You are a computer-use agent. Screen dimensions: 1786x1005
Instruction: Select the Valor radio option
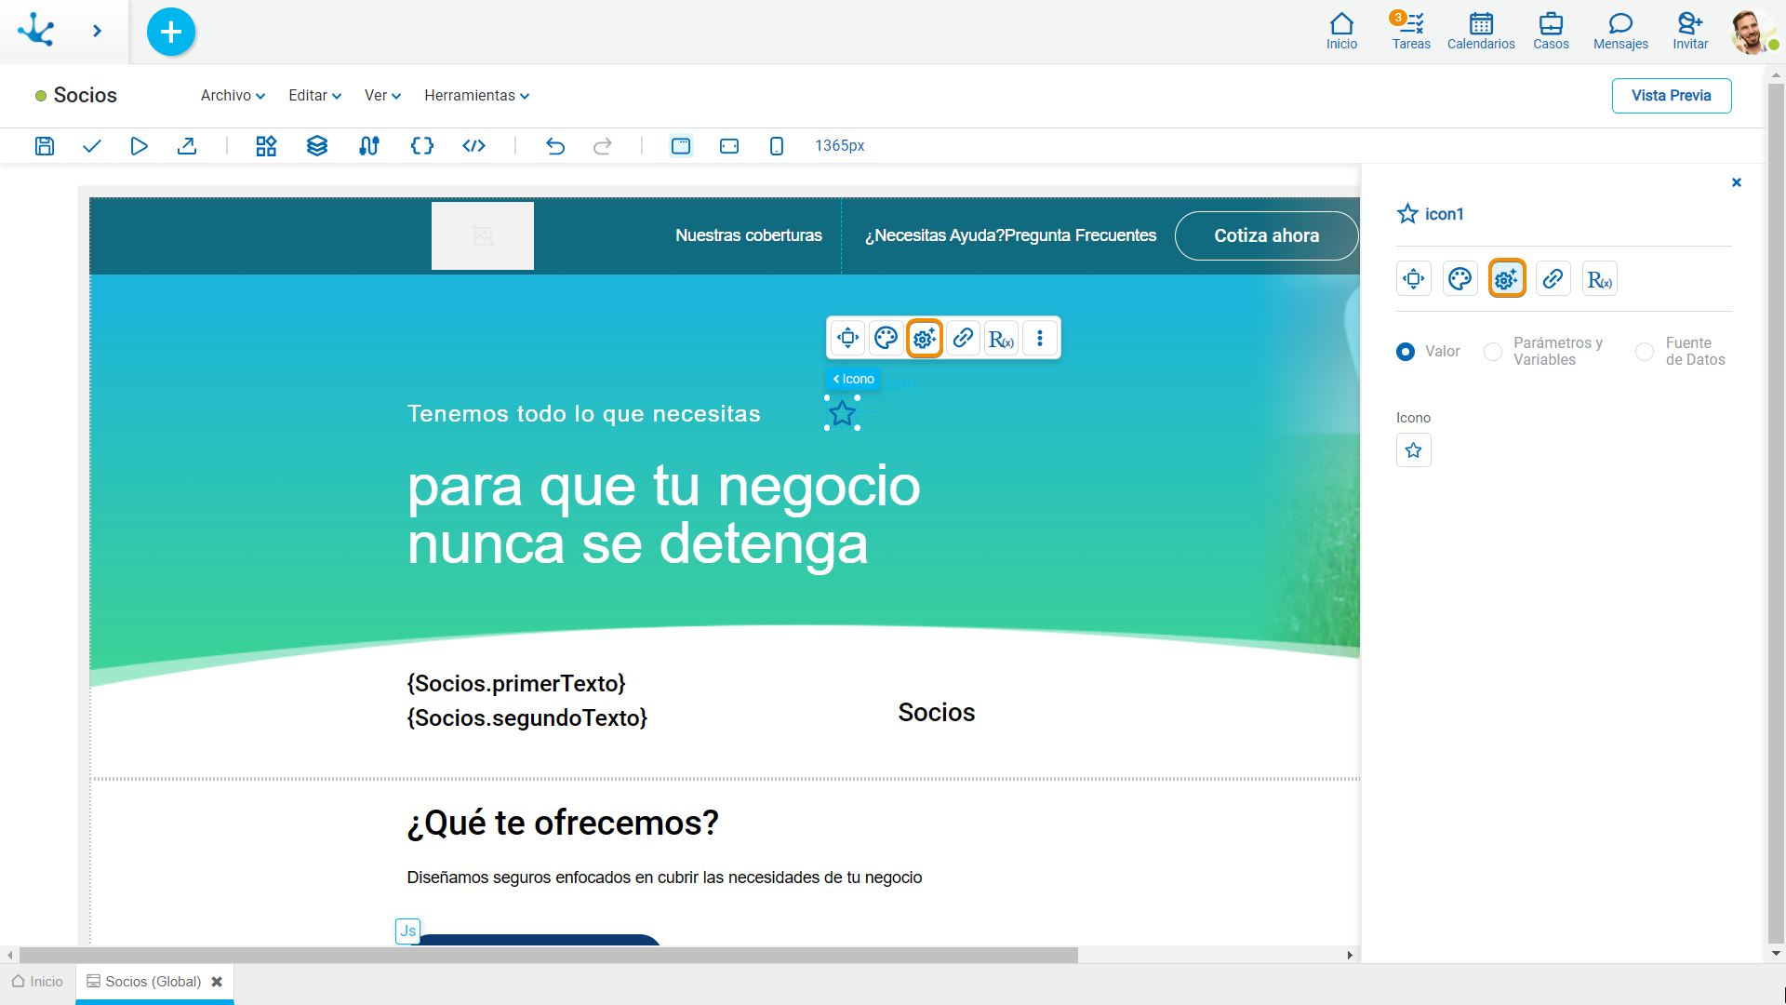click(1406, 352)
